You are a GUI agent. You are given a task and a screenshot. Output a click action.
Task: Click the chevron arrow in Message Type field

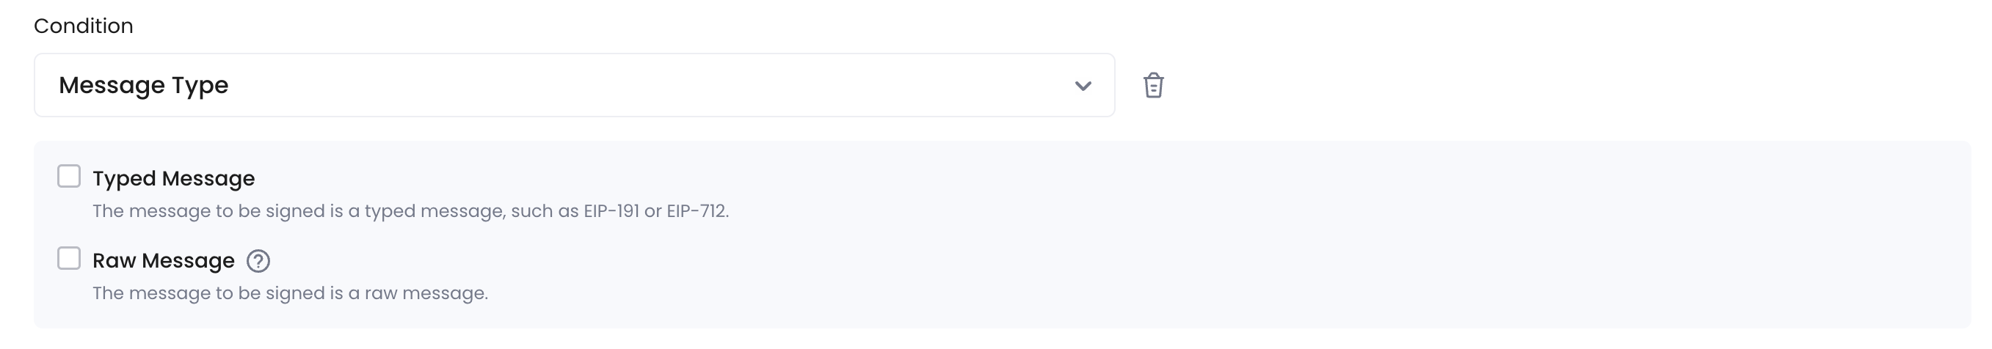click(1083, 86)
